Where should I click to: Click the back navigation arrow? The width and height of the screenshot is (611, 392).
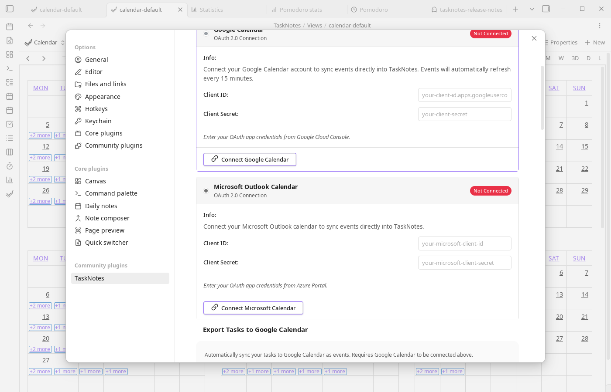(x=31, y=26)
